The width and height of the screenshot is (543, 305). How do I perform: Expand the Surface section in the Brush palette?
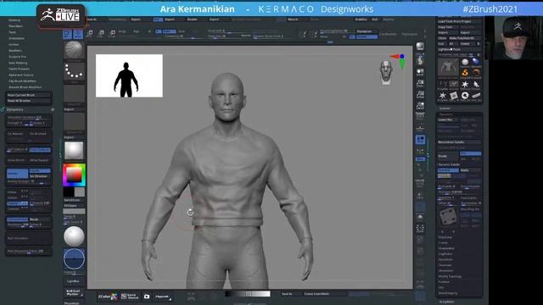point(14,44)
